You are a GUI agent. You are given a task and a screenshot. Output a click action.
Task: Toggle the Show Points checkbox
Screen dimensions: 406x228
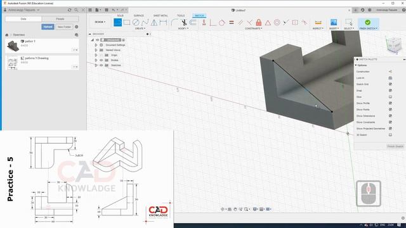tap(390, 110)
